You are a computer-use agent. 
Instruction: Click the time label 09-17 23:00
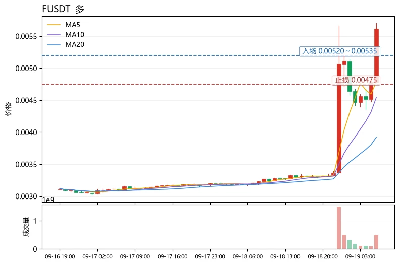pyautogui.click(x=210, y=256)
